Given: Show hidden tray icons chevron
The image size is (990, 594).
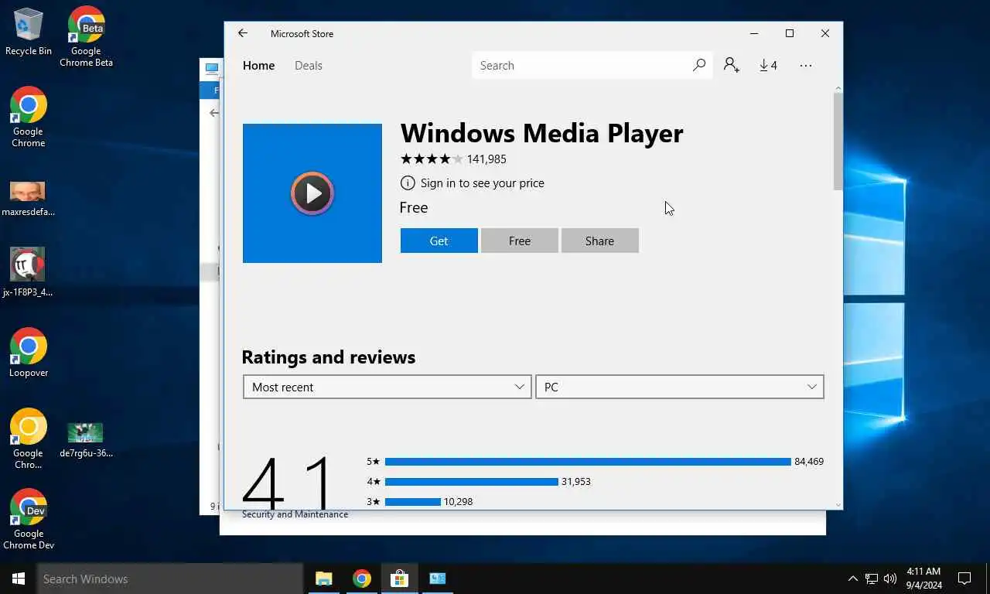Looking at the screenshot, I should (853, 579).
